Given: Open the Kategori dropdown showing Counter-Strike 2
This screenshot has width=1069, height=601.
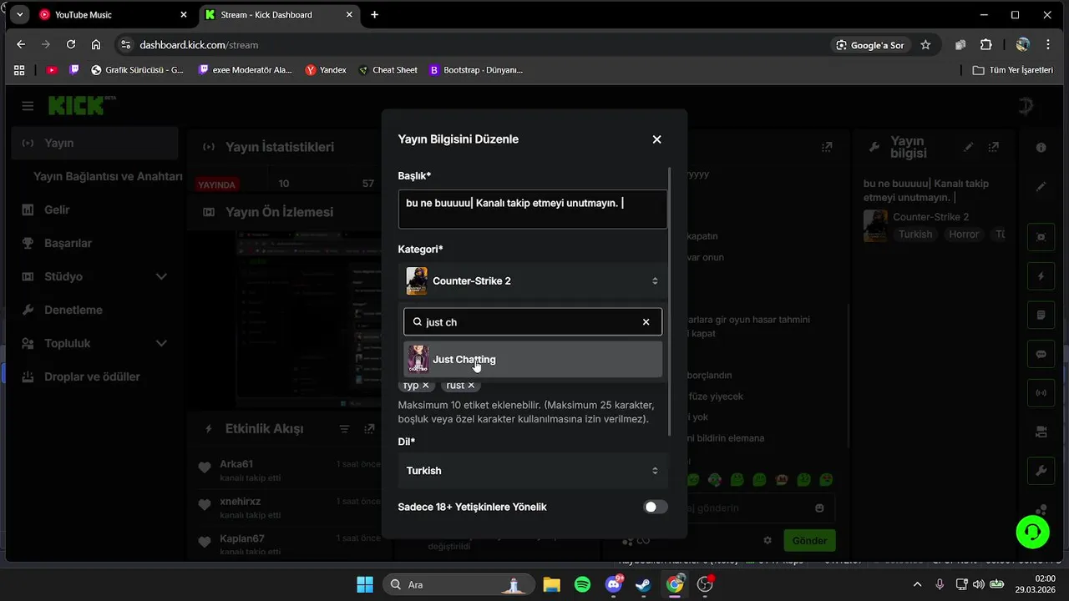Looking at the screenshot, I should click(533, 281).
